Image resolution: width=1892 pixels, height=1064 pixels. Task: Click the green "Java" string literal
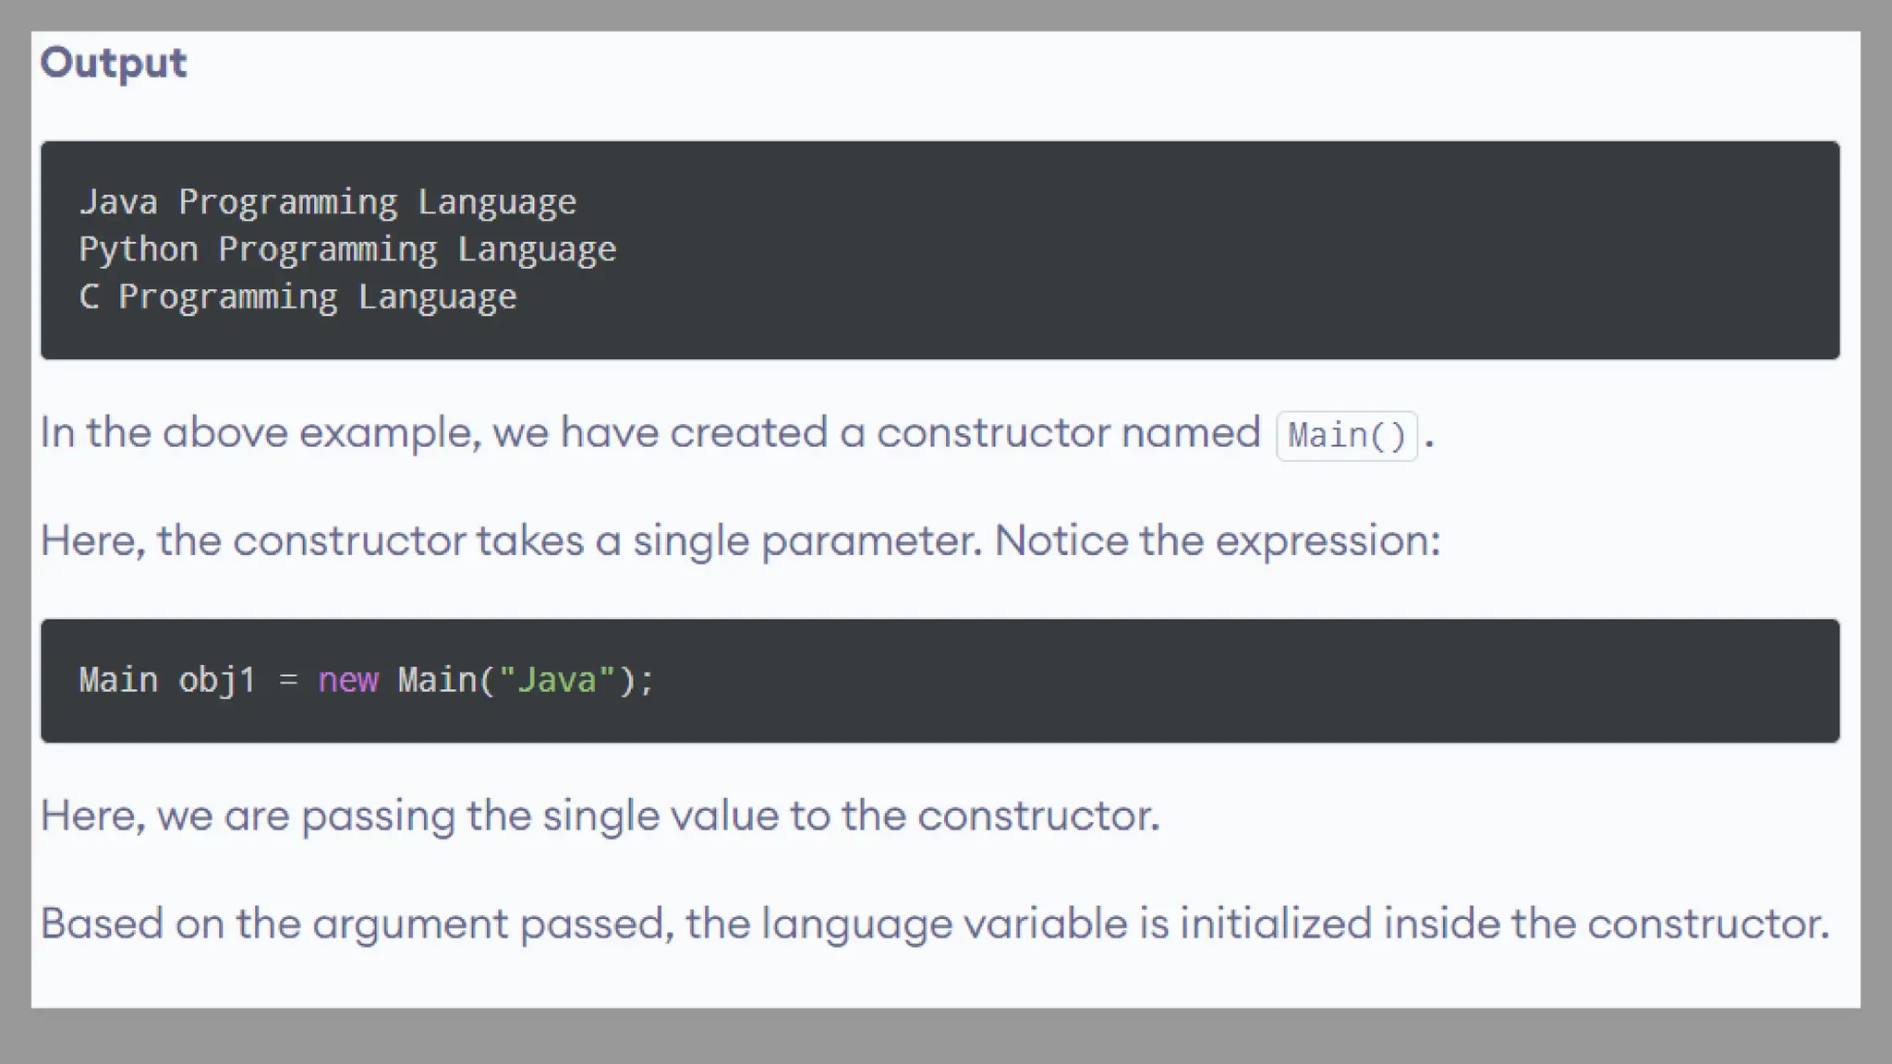pyautogui.click(x=556, y=681)
